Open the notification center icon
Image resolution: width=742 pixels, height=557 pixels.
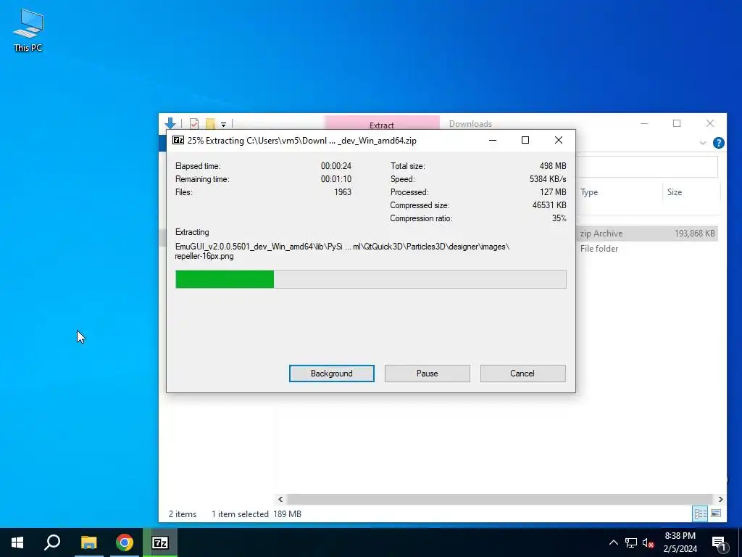tap(719, 543)
